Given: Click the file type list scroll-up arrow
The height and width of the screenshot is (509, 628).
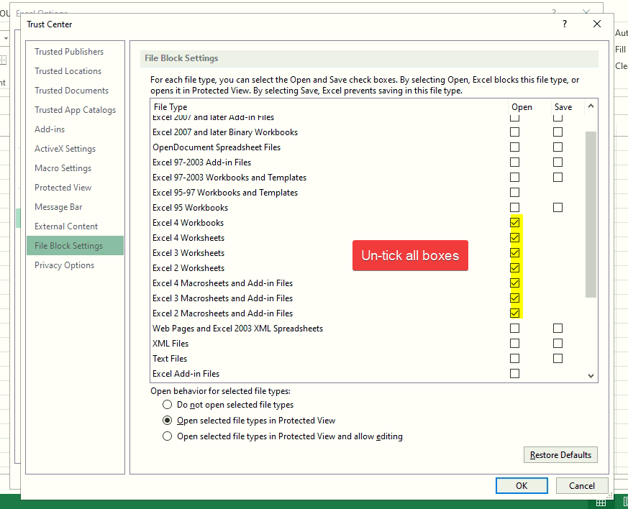Looking at the screenshot, I should coord(591,106).
